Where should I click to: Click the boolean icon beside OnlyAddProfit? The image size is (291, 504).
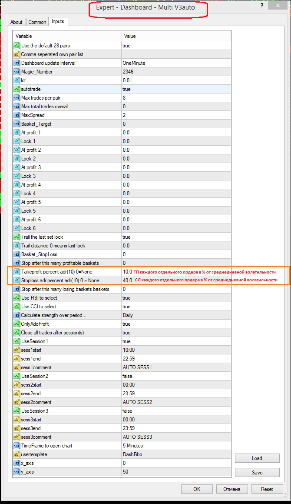[17, 324]
